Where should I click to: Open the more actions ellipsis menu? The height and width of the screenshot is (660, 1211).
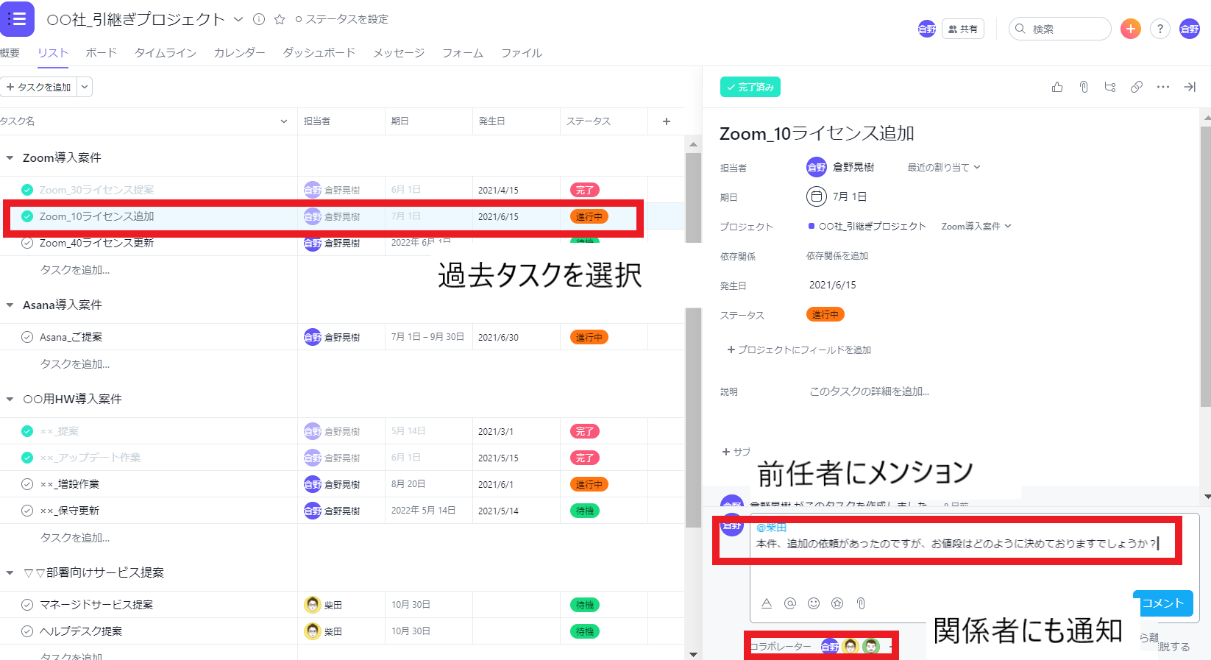1163,87
